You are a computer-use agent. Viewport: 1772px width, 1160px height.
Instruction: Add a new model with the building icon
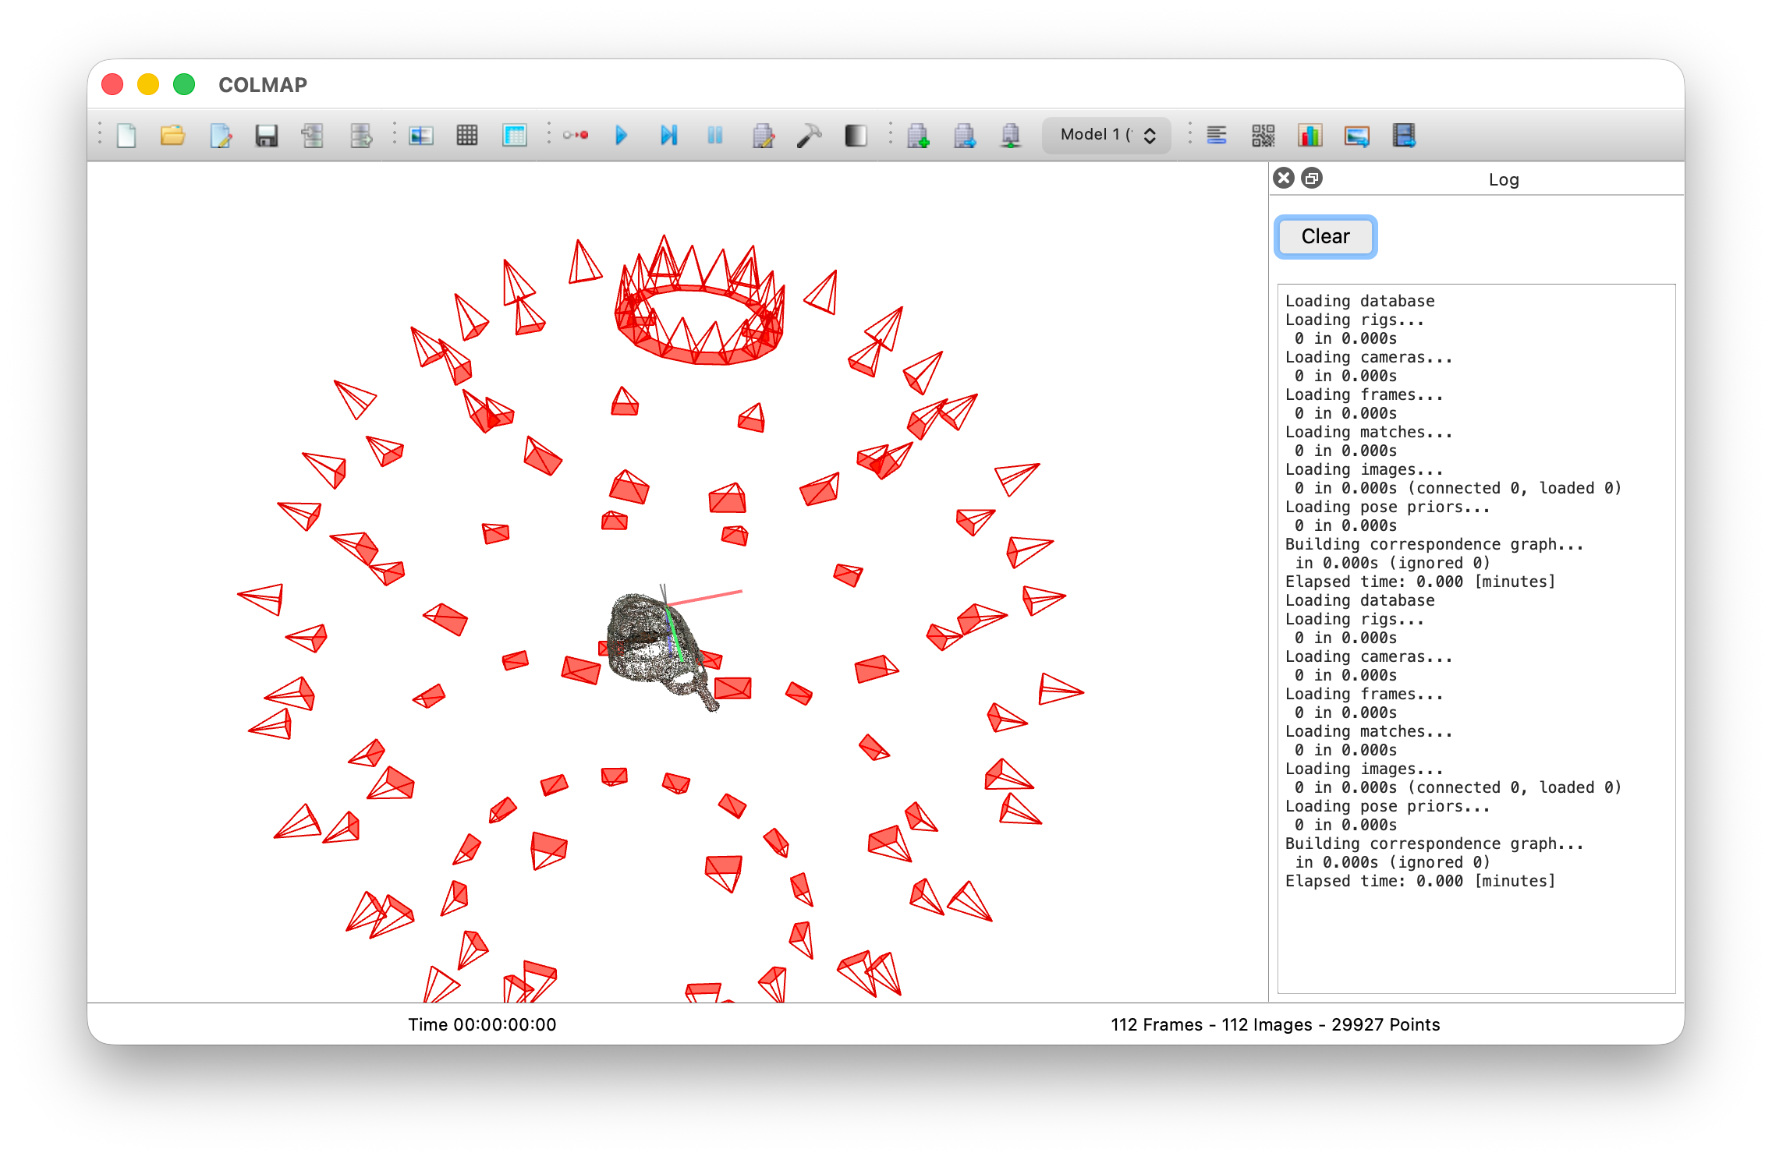(919, 135)
